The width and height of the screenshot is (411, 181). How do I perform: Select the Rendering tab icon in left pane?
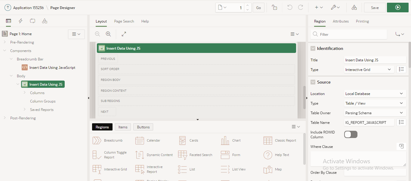pyautogui.click(x=8, y=21)
